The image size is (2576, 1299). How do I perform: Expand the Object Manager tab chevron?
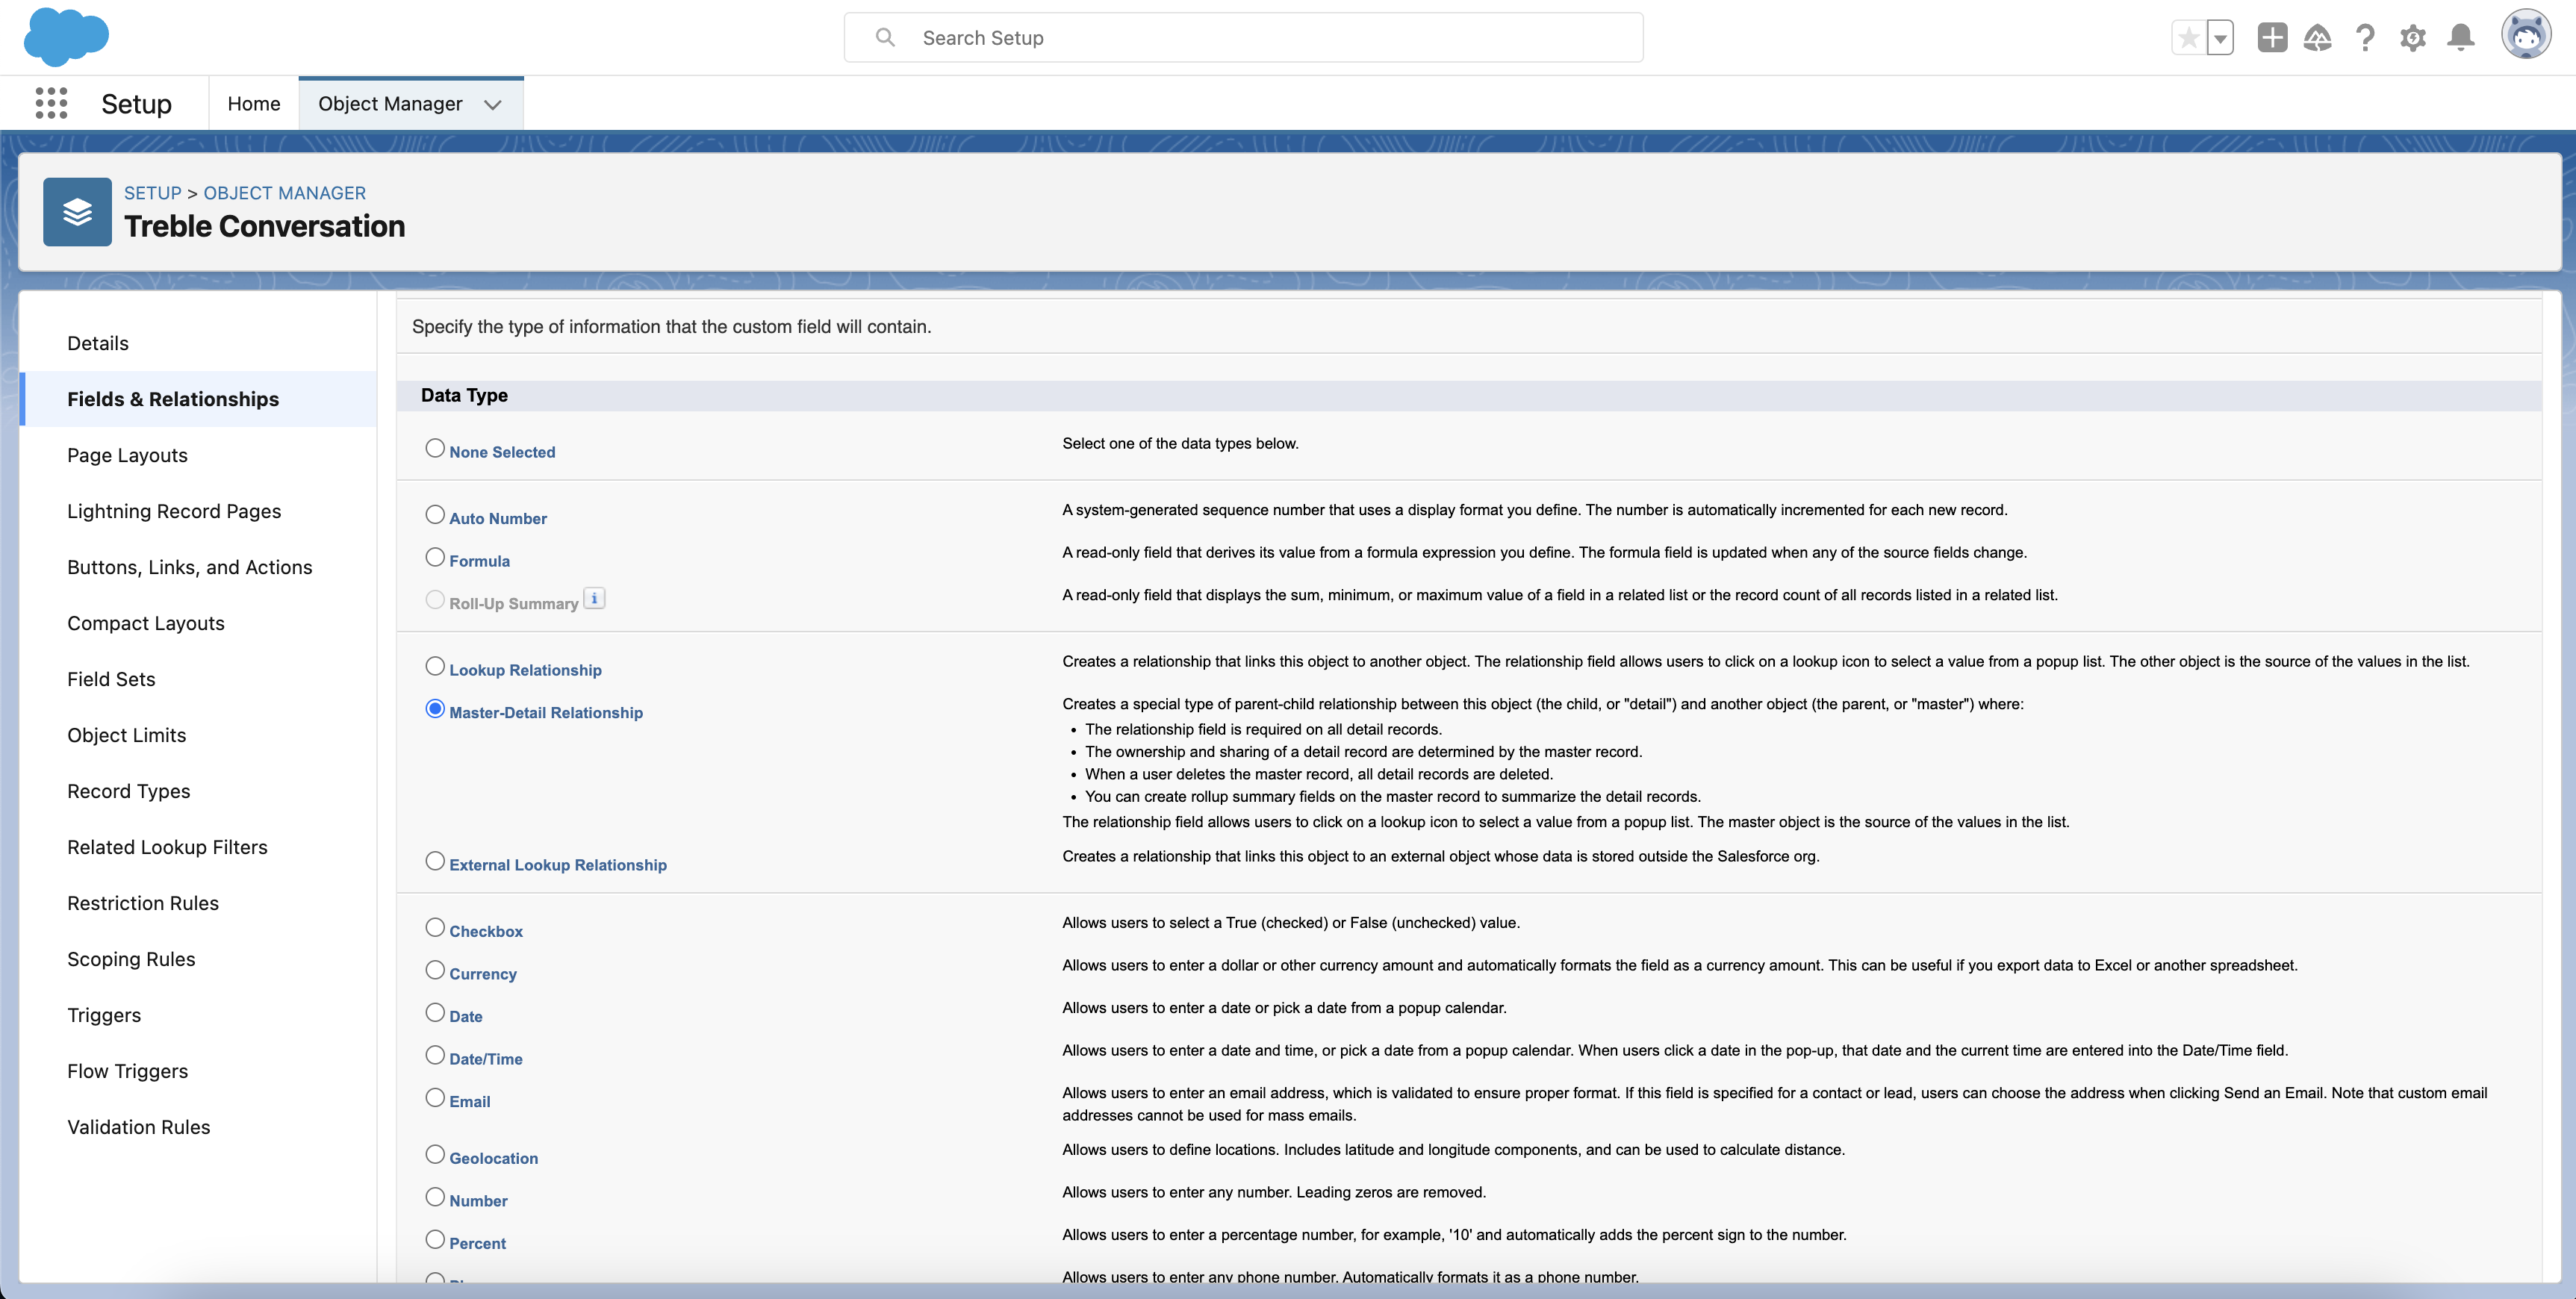click(x=492, y=104)
